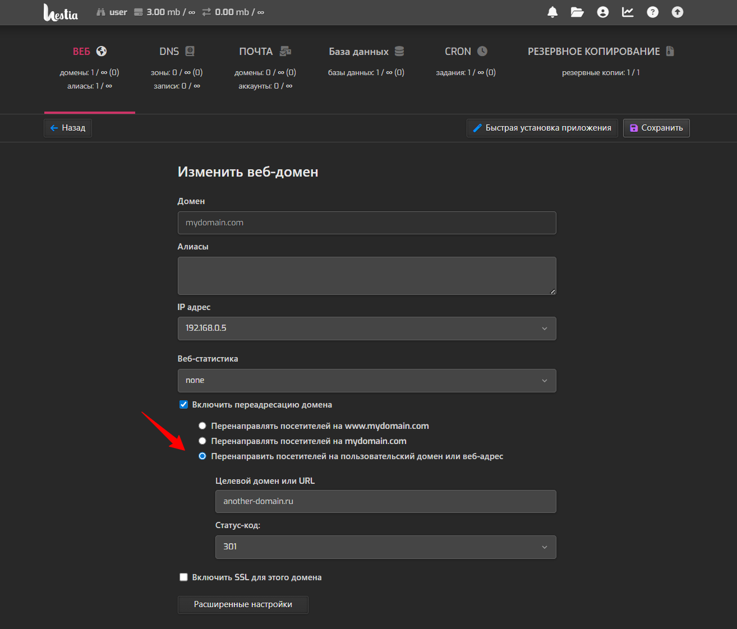Screen dimensions: 737x629
Task: Click the Сохранить button
Action: [656, 128]
